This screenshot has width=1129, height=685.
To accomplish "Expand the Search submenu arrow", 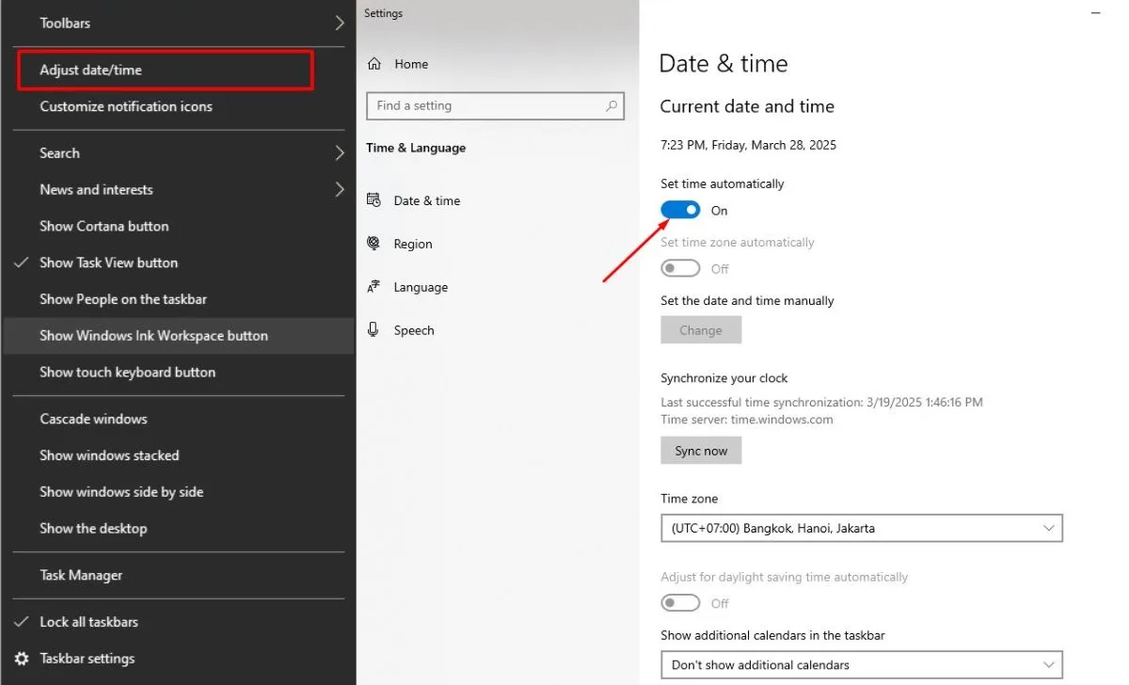I will coord(340,153).
